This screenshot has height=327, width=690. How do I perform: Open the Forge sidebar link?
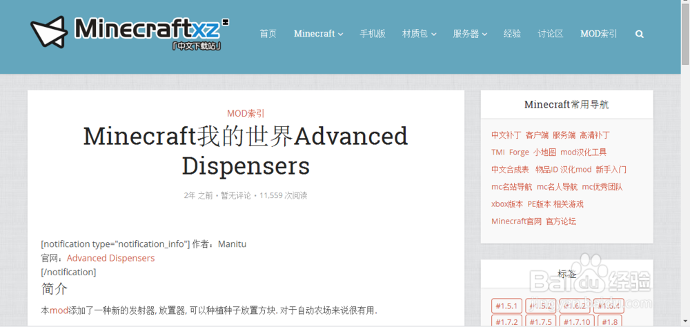519,152
